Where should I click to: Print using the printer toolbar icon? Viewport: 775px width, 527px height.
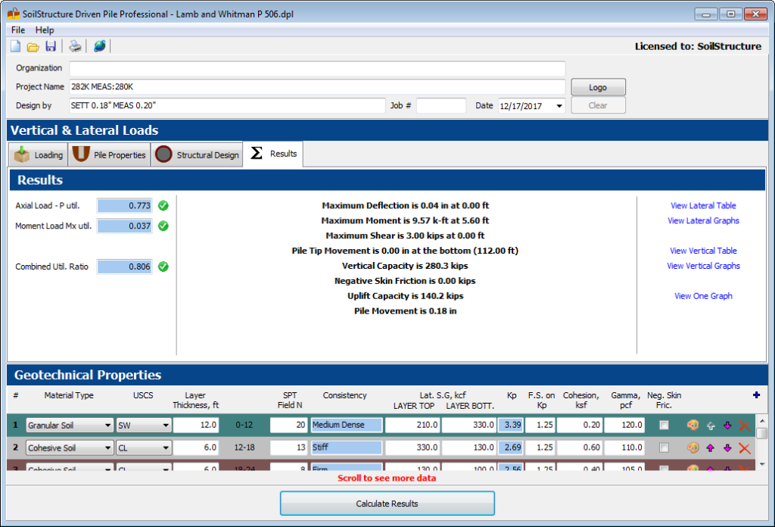click(75, 46)
